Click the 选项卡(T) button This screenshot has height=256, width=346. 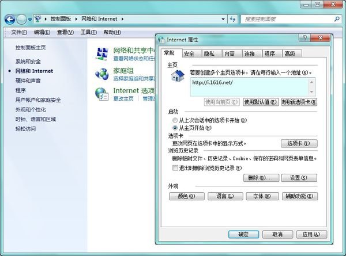(x=299, y=143)
